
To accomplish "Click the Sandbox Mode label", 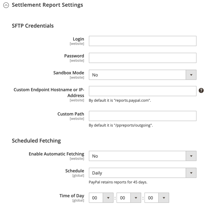I will coord(69,73).
